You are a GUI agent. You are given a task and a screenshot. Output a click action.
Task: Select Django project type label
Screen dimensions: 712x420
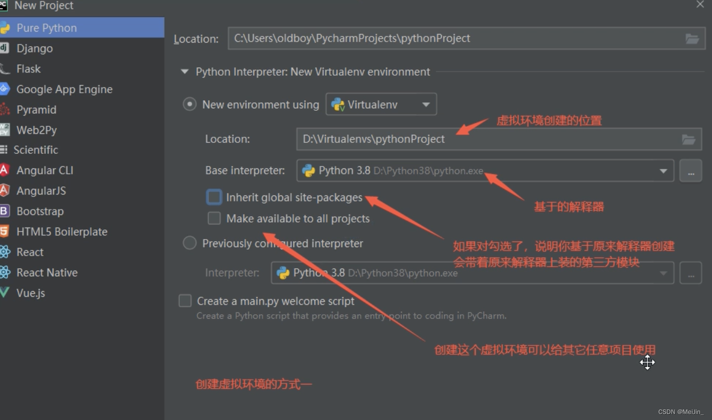tap(35, 48)
